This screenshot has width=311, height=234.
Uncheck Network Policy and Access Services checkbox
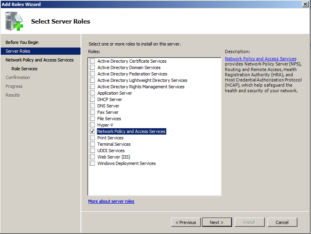[x=92, y=131]
